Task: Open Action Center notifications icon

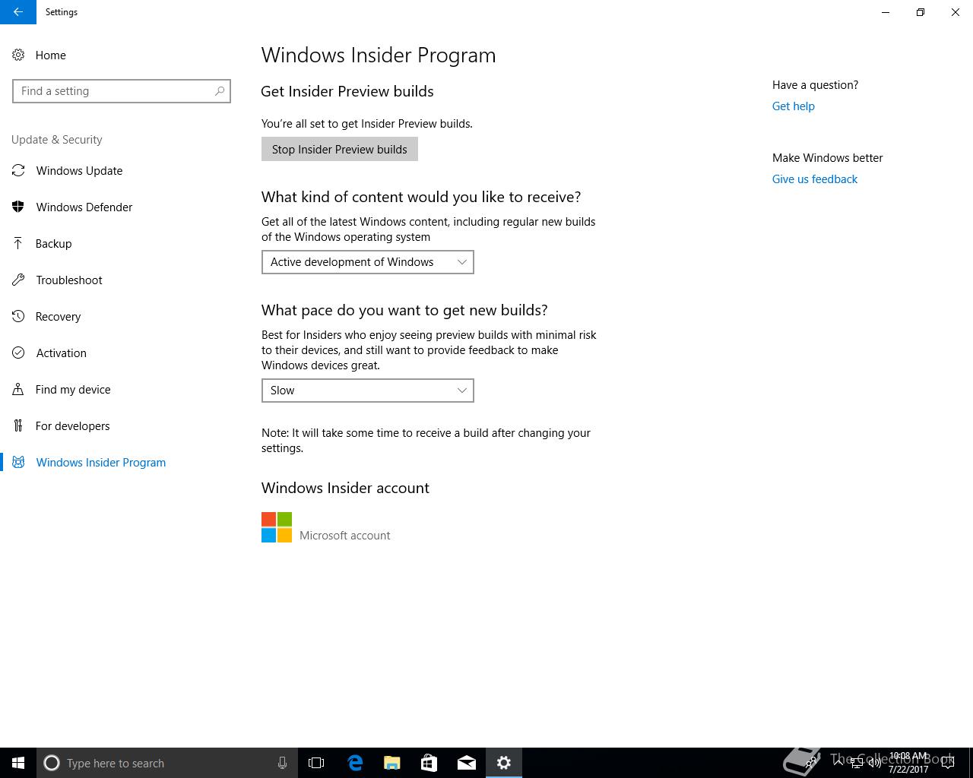Action: [948, 763]
